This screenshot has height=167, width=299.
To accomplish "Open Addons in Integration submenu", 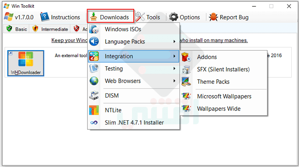I will point(223,57).
